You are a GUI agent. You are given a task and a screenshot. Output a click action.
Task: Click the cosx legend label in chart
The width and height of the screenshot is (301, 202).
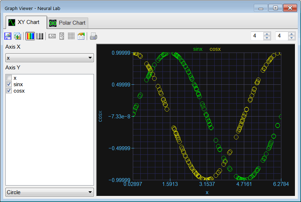pyautogui.click(x=215, y=49)
